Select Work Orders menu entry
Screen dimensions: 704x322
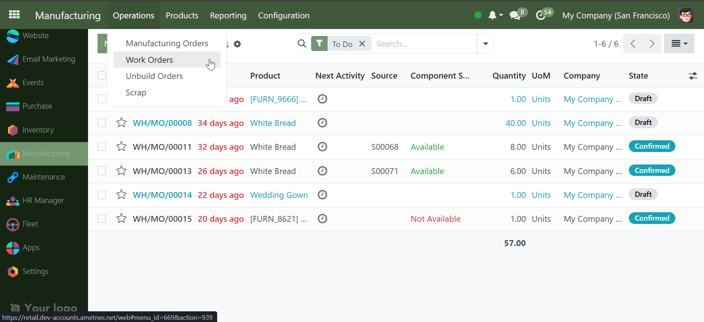coord(167,60)
